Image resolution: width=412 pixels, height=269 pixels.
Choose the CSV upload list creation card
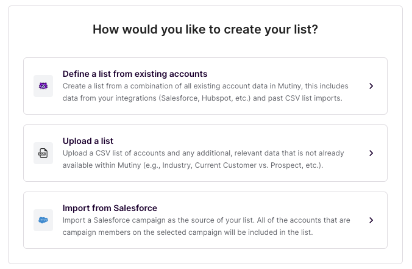pyautogui.click(x=205, y=153)
